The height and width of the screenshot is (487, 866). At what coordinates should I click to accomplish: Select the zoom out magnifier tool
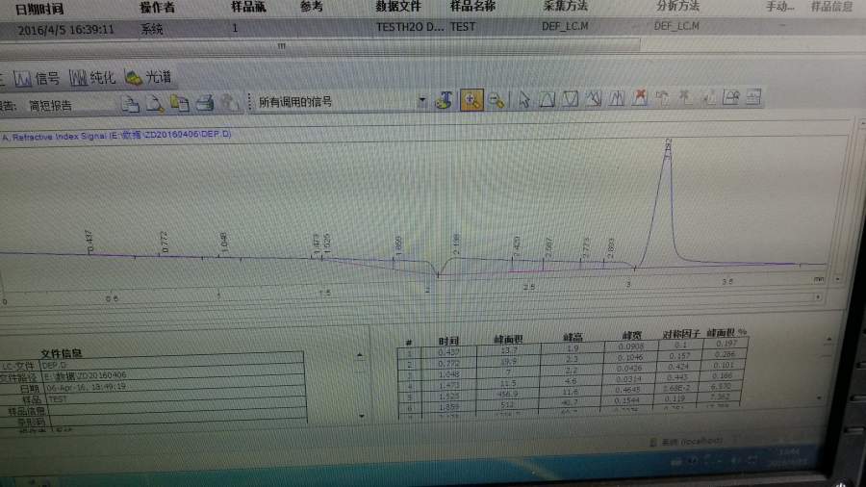497,100
